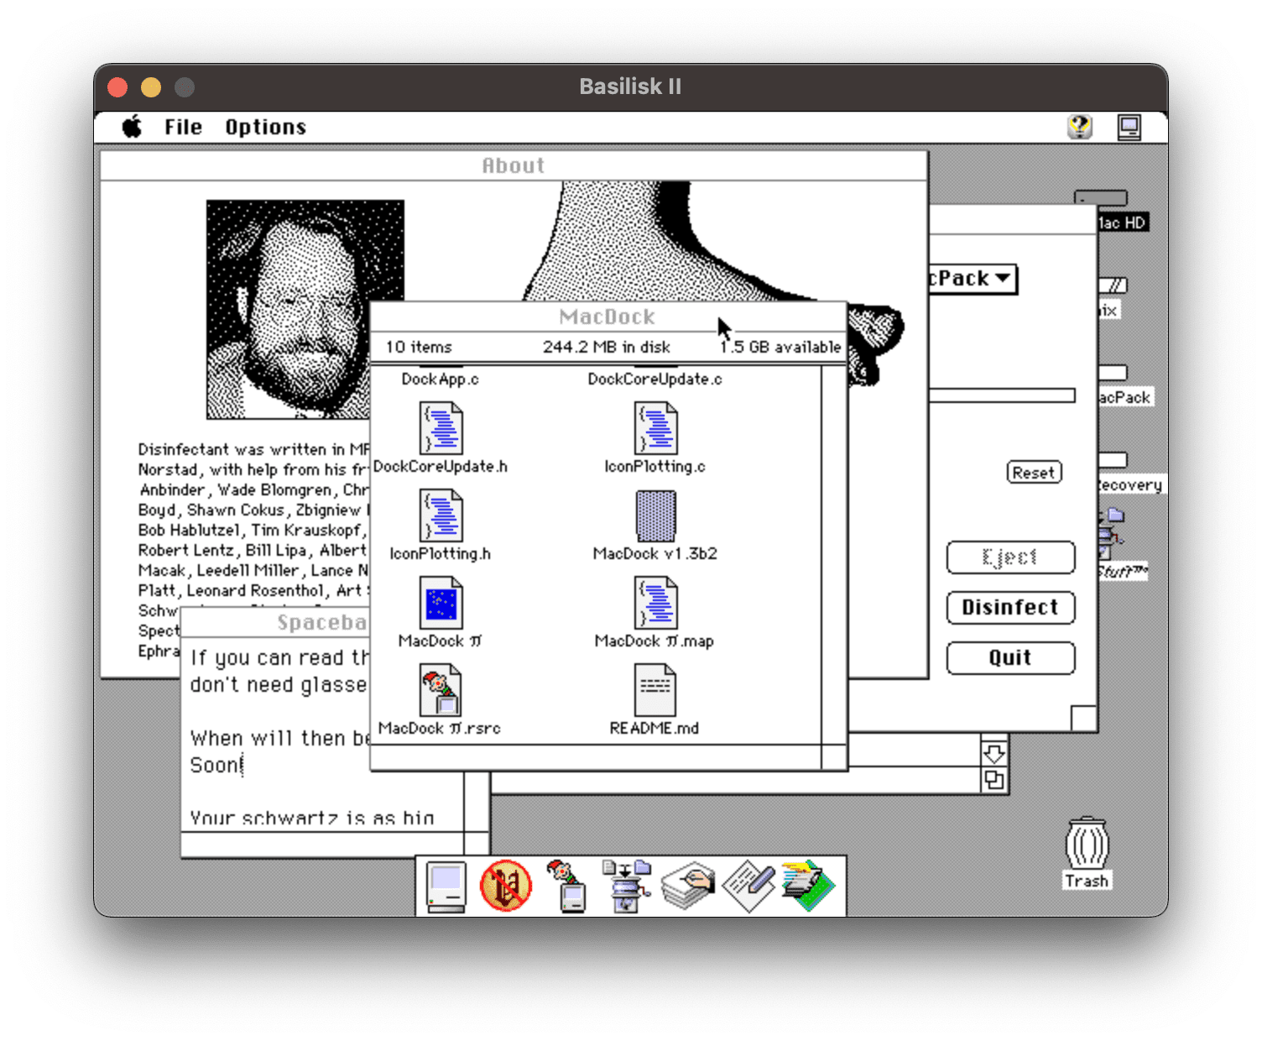Viewport: 1262px width, 1041px height.
Task: Click the Disinfectant window progress bar
Action: 1003,395
